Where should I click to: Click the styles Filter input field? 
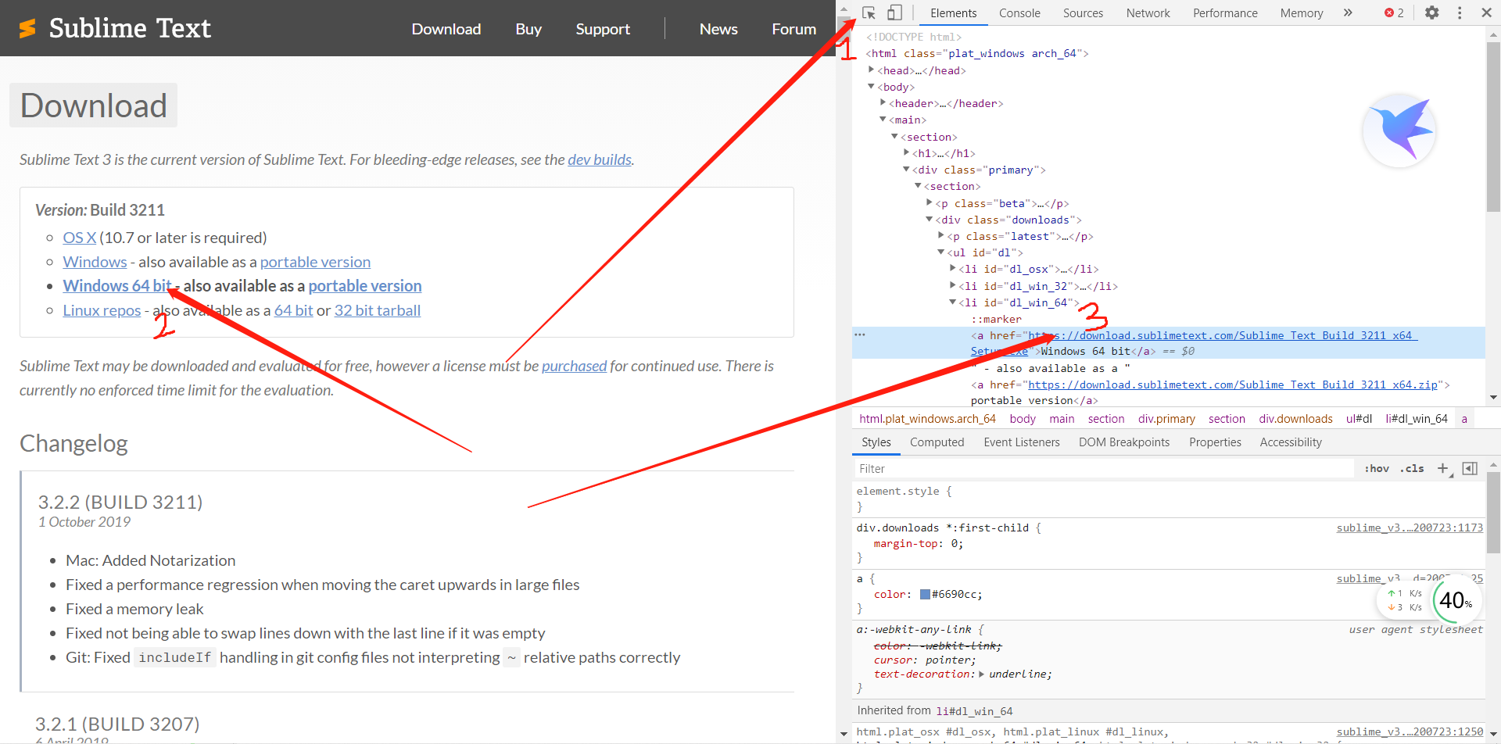pyautogui.click(x=1104, y=469)
